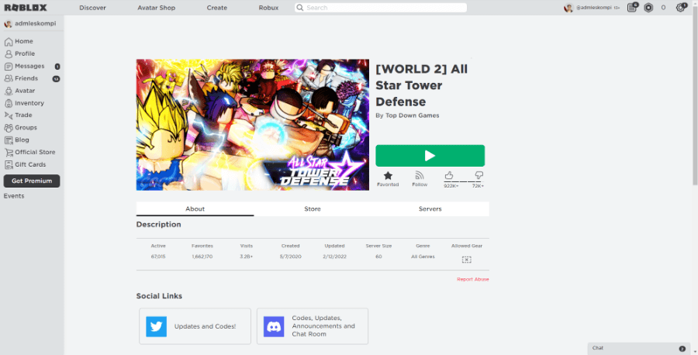The height and width of the screenshot is (355, 698).
Task: Click the page vertical scrollbar
Action: click(x=695, y=95)
